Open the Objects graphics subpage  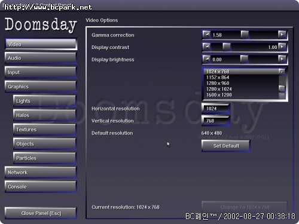[x=45, y=144]
